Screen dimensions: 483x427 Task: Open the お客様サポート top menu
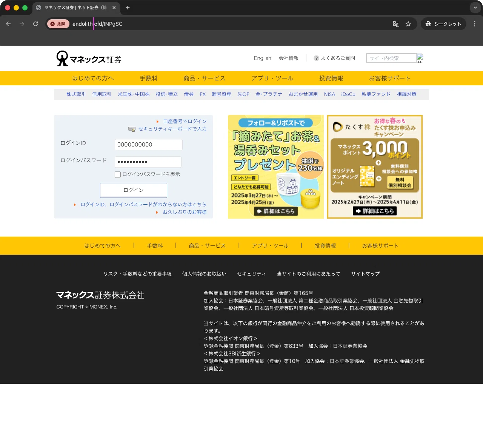click(390, 78)
